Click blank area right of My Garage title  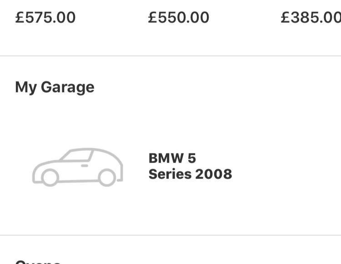(x=217, y=87)
